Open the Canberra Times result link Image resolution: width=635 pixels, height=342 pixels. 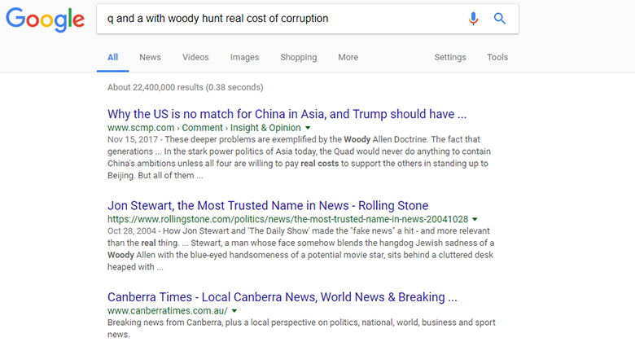[x=282, y=296]
